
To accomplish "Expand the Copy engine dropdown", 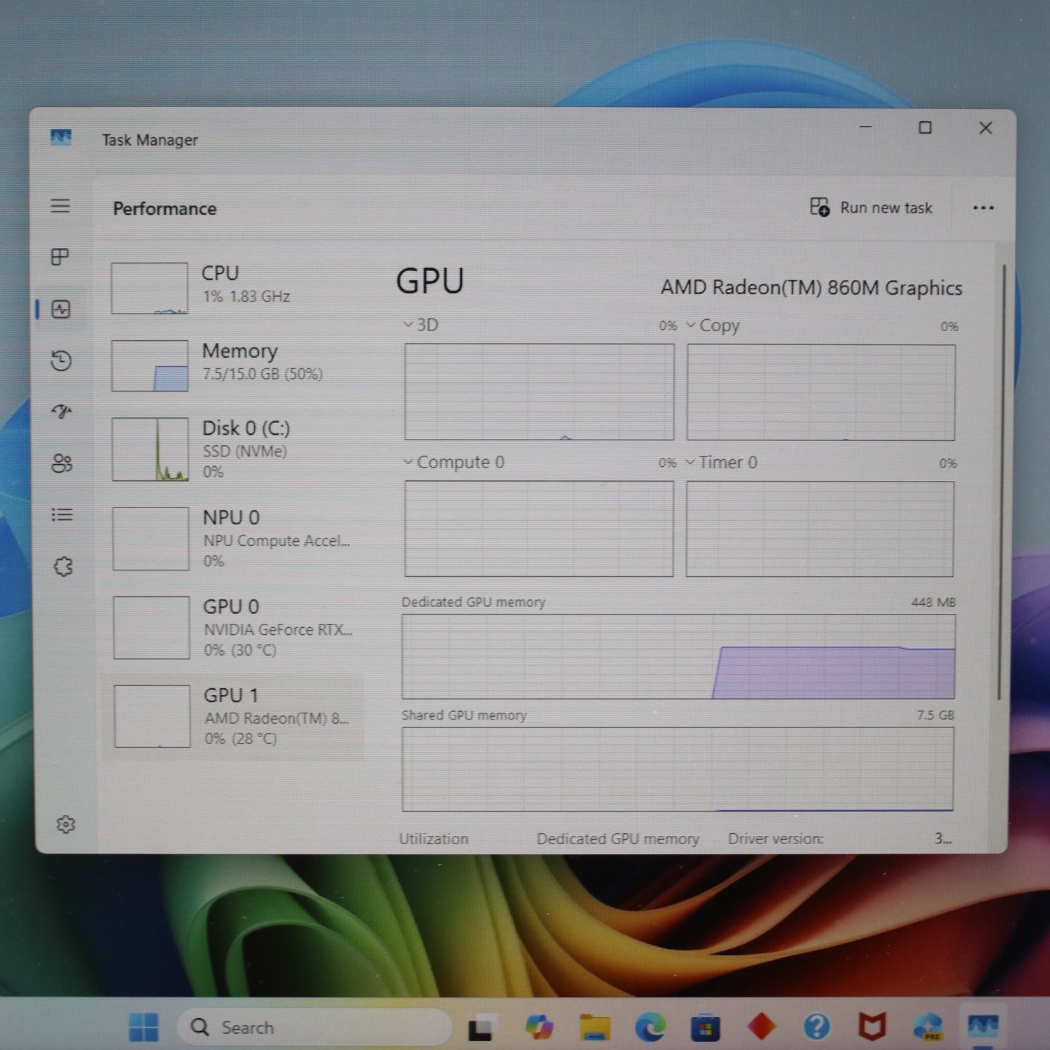I will 713,325.
